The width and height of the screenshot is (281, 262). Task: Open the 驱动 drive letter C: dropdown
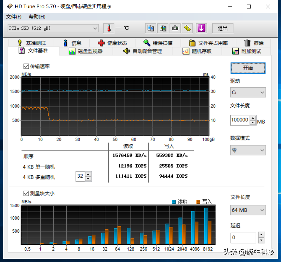[x=248, y=93]
